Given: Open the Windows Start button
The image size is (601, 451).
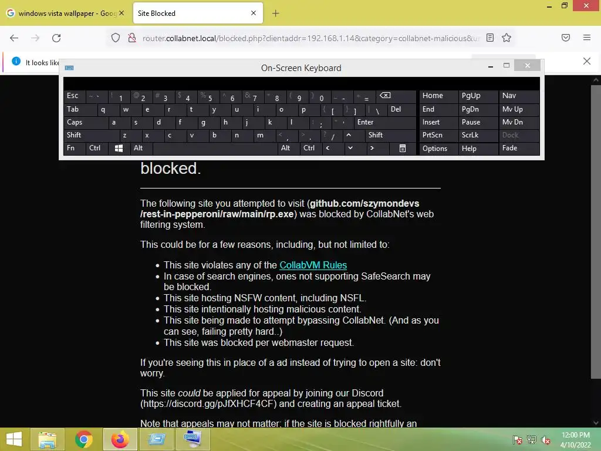Looking at the screenshot, I should 14,439.
